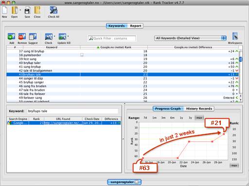Click the Keyword field 'bryllups tale'
The image size is (249, 186).
pos(72,111)
